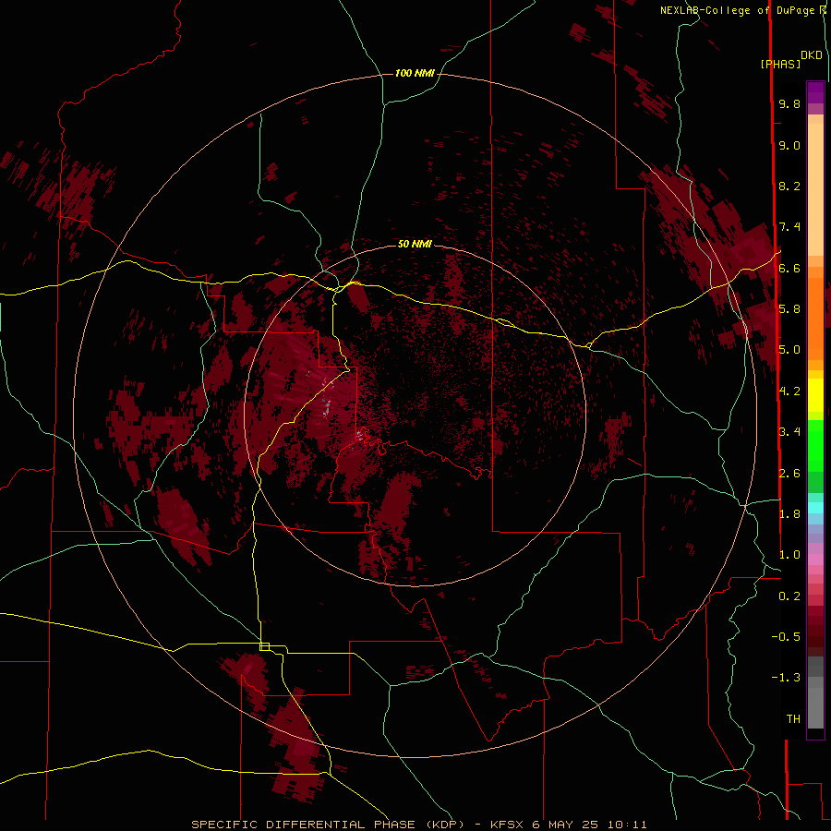
Task: Click the pink segment of the color bar
Action: (x=815, y=560)
